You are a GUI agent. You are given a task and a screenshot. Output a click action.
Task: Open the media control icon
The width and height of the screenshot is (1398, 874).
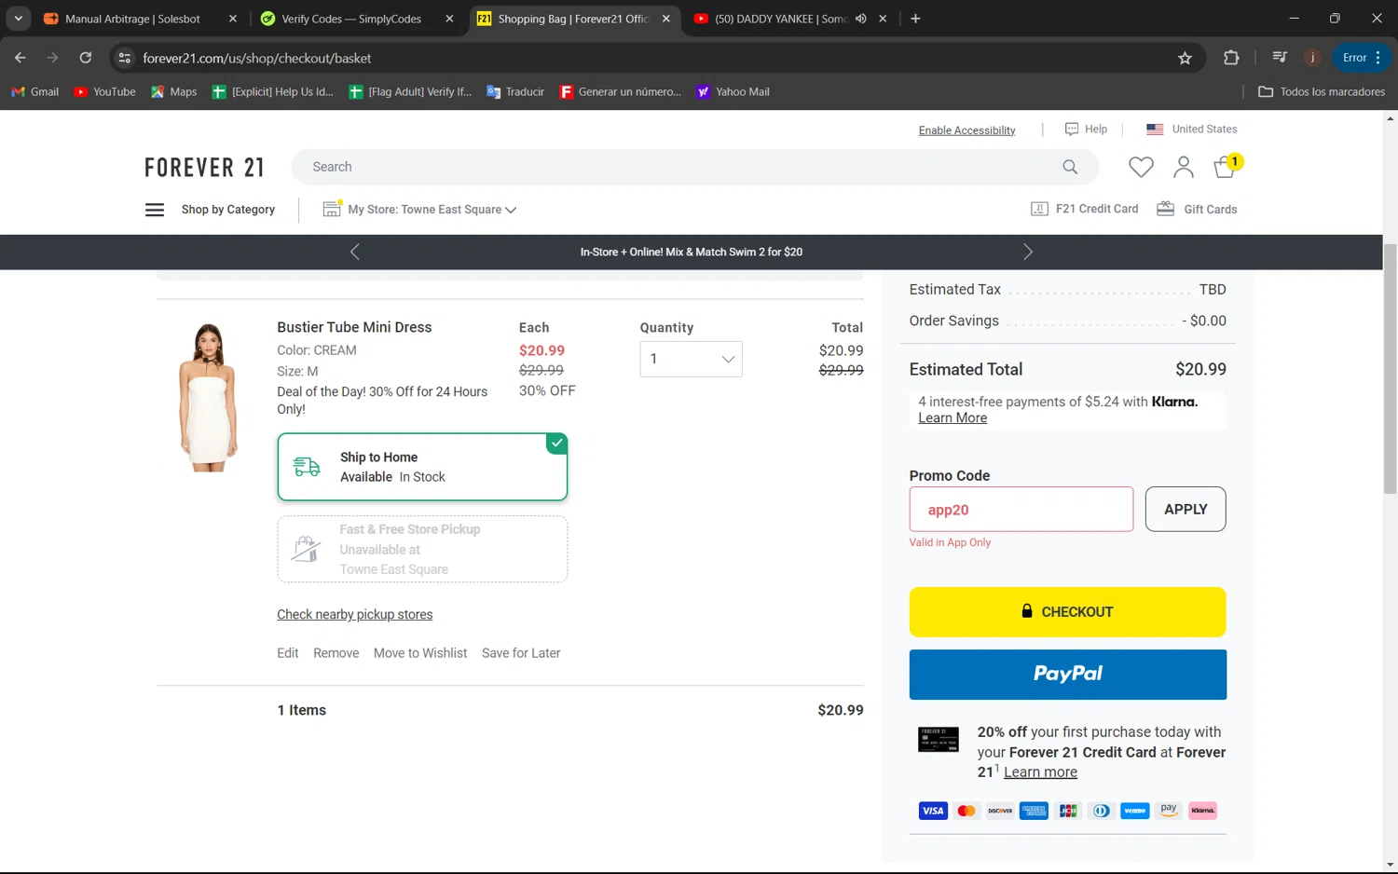1280,58
